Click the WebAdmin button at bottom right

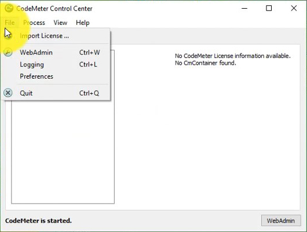(281, 220)
